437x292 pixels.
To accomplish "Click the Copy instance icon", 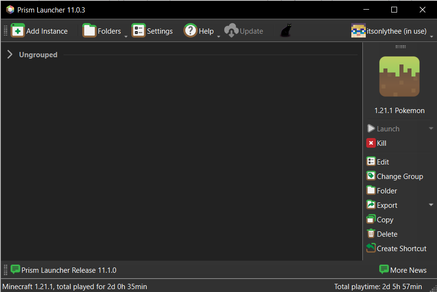I will [371, 219].
